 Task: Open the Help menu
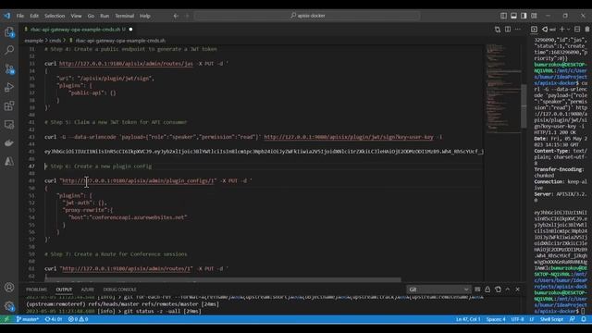tap(145, 16)
